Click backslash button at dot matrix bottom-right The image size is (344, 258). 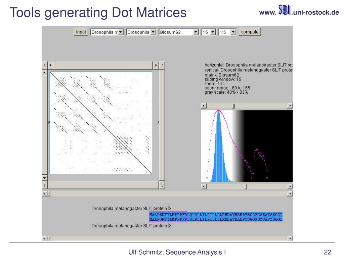pos(162,185)
